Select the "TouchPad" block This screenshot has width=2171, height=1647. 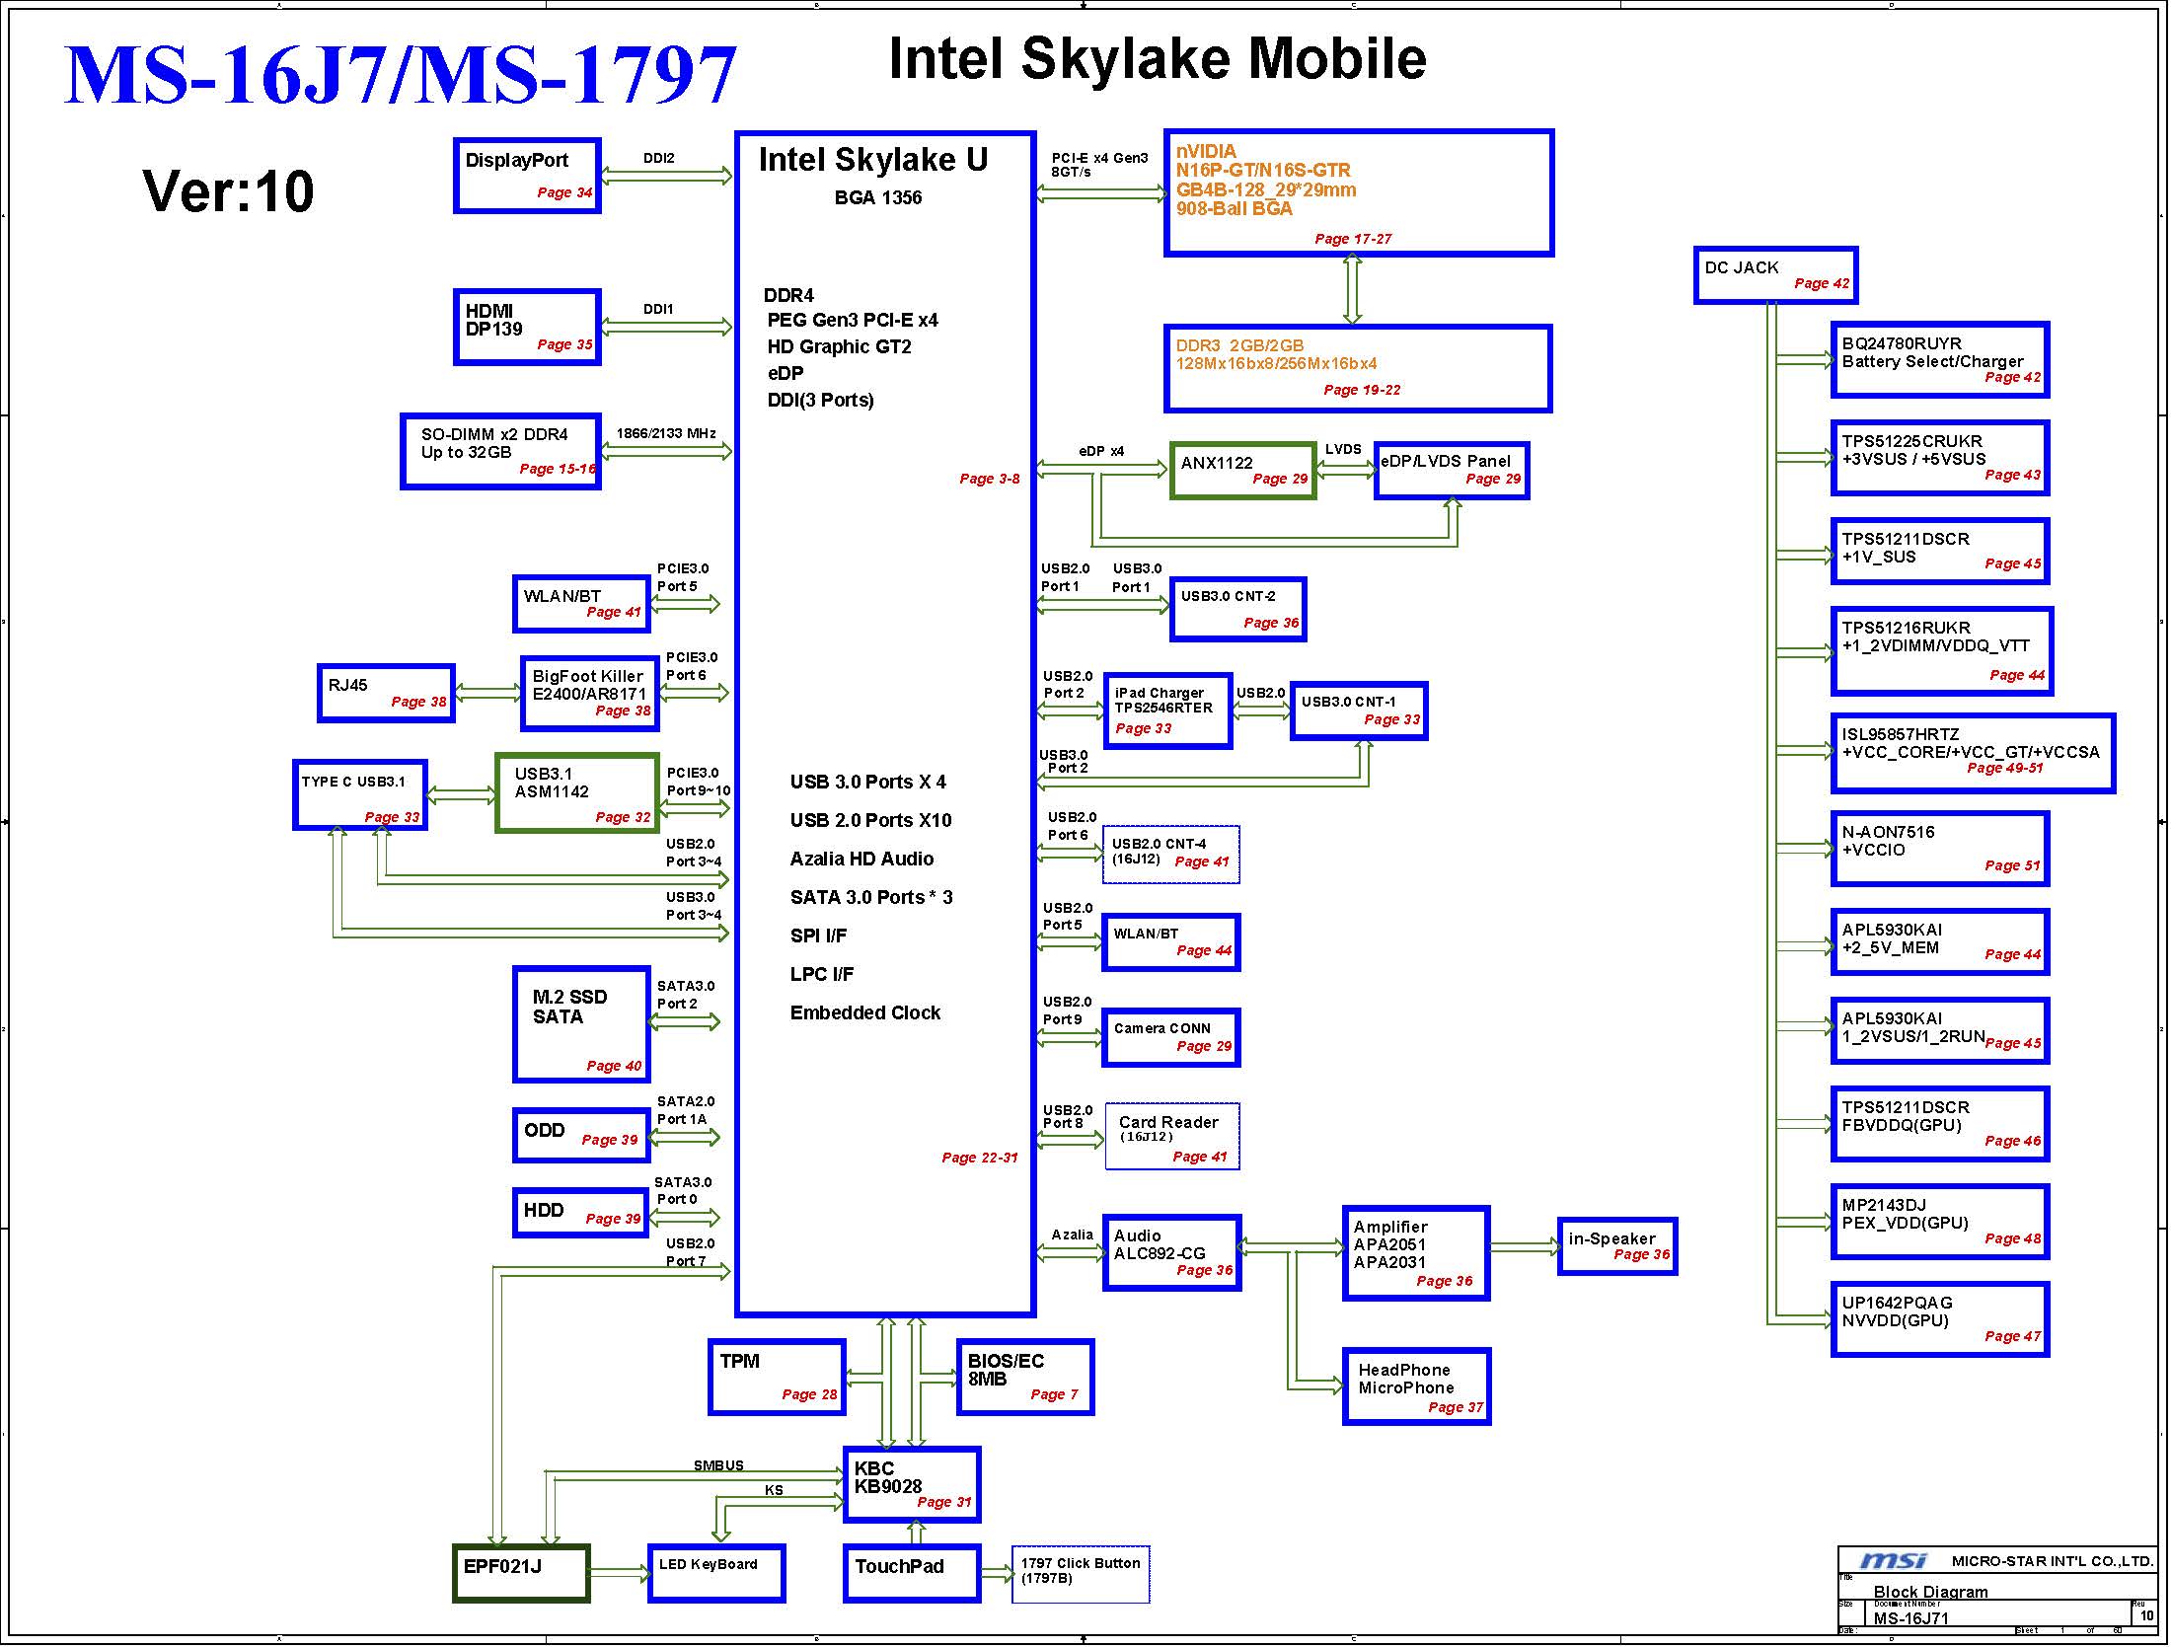913,1575
